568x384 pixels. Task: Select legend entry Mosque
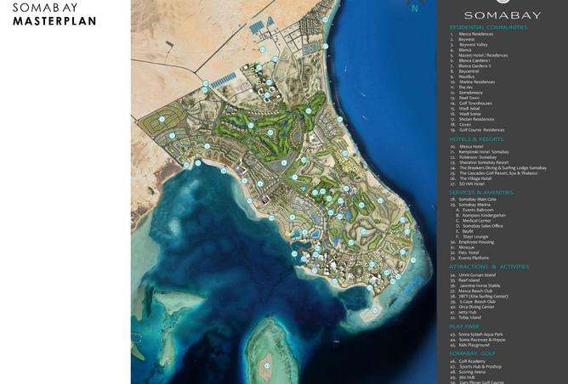point(463,247)
